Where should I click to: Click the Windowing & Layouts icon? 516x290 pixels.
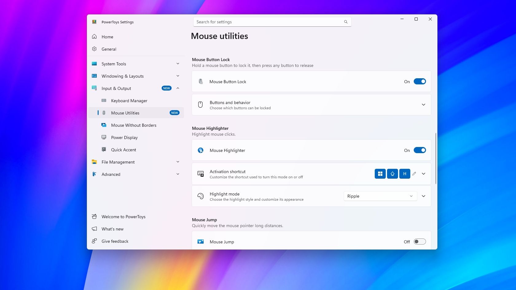pyautogui.click(x=94, y=76)
